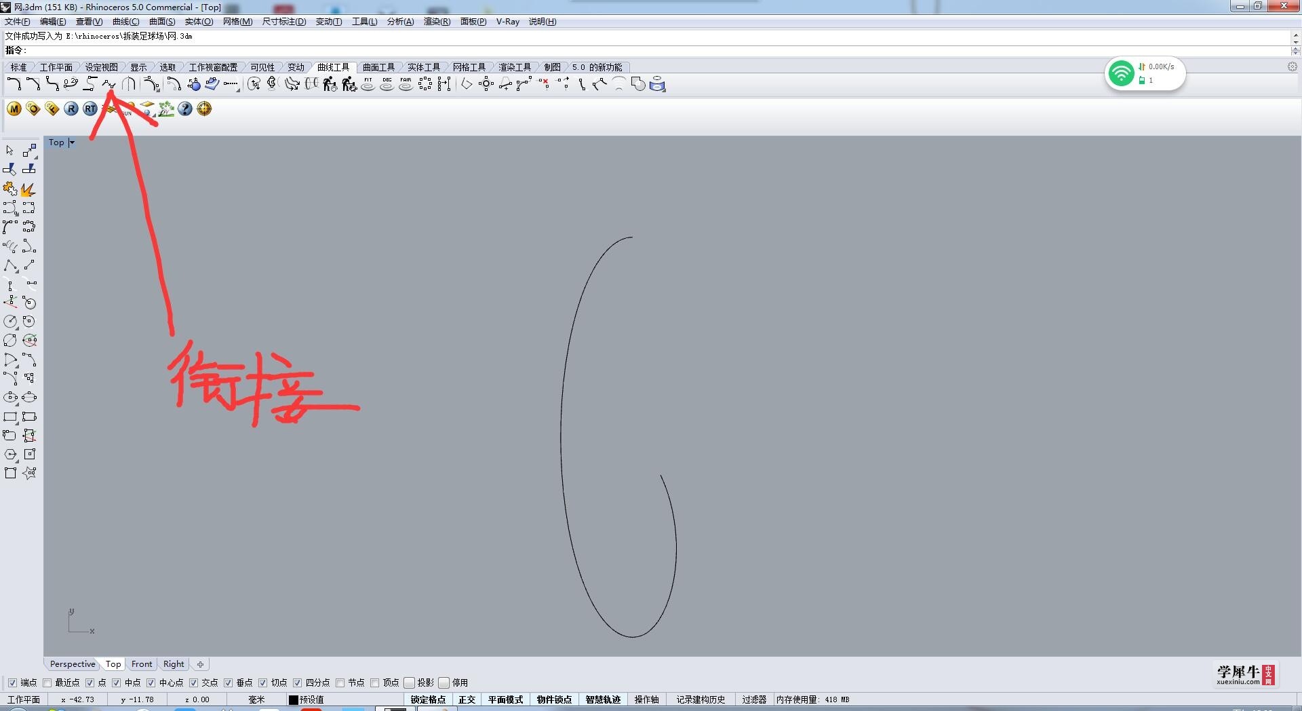Toggle the 垂点 perpendicular snap checkbox

click(x=228, y=683)
